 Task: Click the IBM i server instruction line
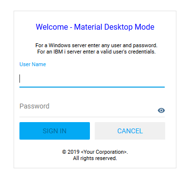96,52
